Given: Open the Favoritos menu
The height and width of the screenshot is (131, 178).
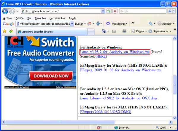Looking at the screenshot, I should coord(40,18).
